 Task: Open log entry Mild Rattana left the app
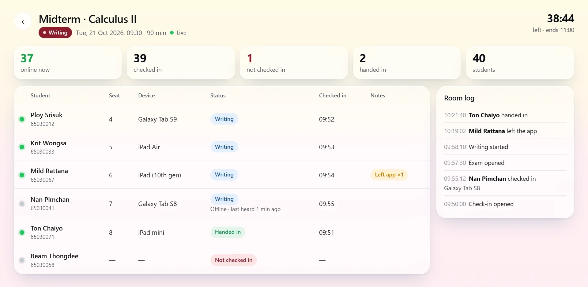click(505, 131)
